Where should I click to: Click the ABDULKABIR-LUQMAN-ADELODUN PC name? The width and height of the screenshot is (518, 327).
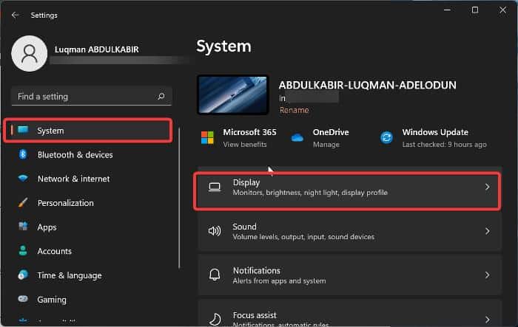[x=367, y=85]
